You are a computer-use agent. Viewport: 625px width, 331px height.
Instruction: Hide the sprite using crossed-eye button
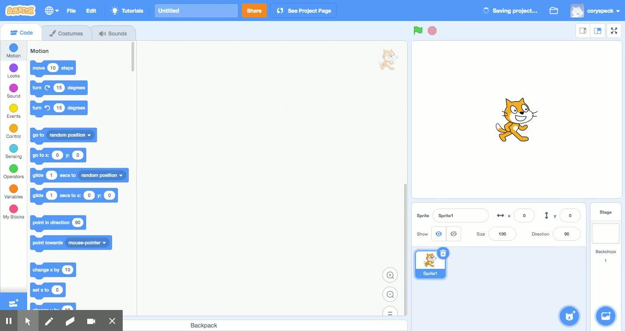454,234
